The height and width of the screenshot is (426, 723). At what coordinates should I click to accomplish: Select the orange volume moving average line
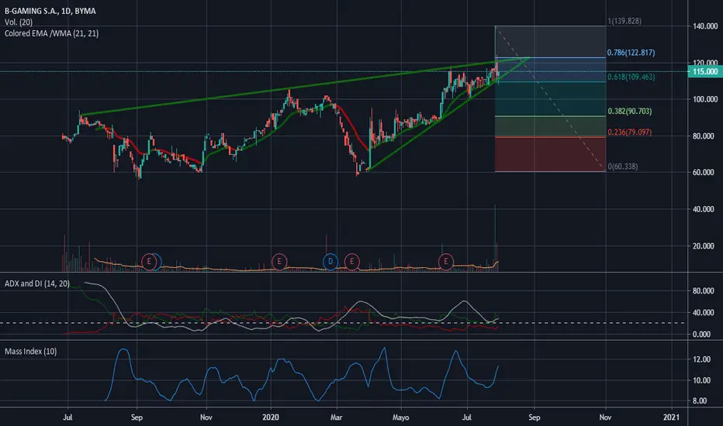click(x=295, y=269)
